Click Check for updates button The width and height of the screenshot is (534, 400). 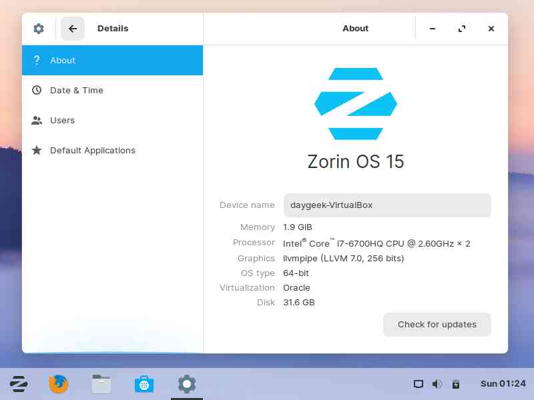pyautogui.click(x=437, y=325)
